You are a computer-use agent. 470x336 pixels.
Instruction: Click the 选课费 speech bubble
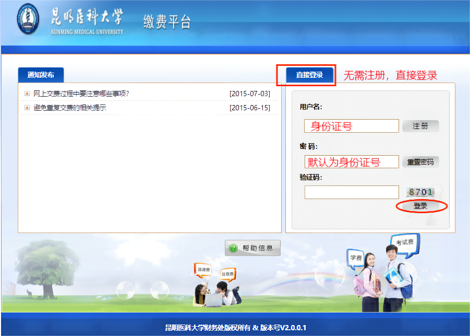pyautogui.click(x=203, y=270)
